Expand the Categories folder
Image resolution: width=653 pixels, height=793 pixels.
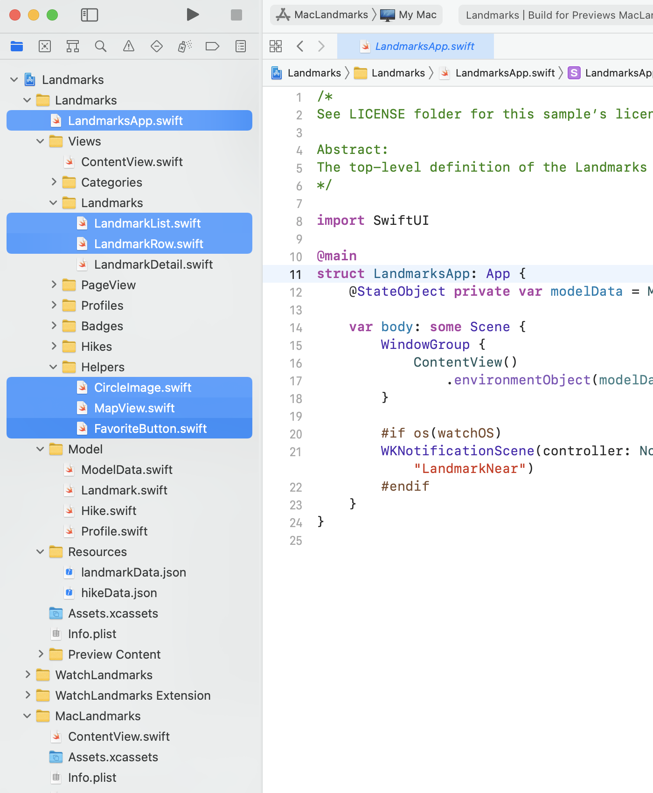[x=53, y=182]
